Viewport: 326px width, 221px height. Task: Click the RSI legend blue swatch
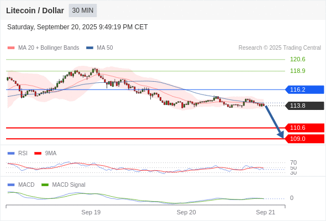(11, 154)
